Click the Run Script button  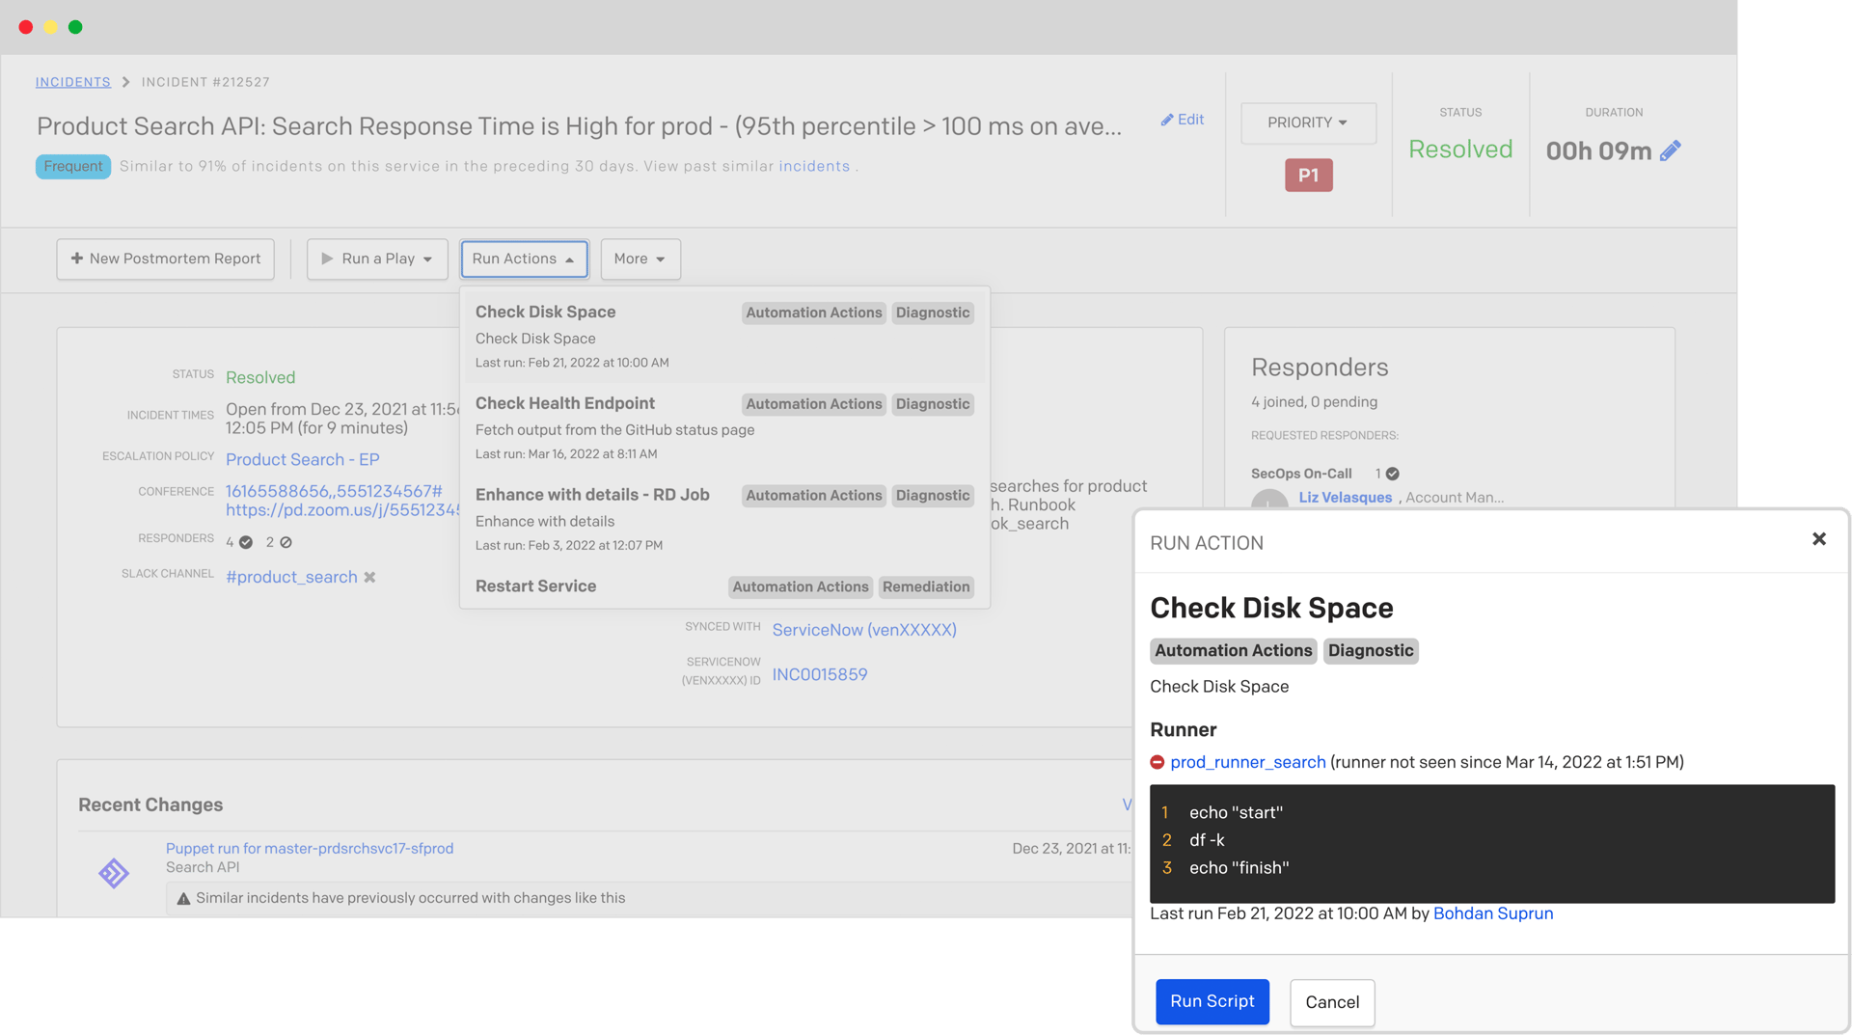(1212, 1001)
